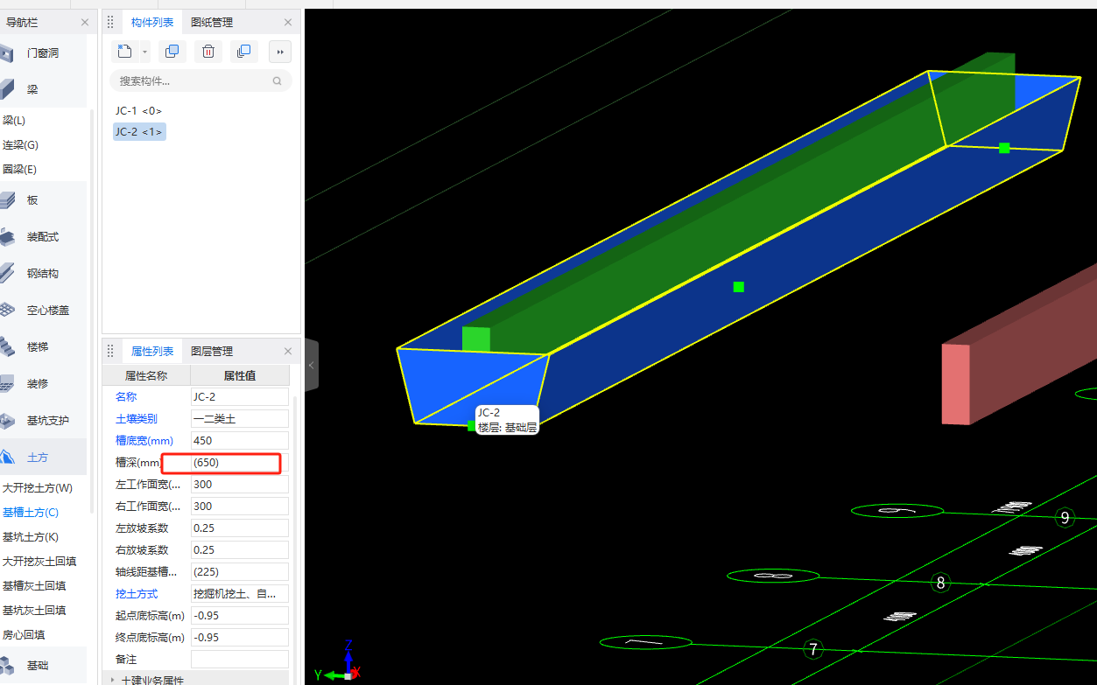Viewport: 1097px width, 685px height.
Task: Click axis bubble number 7
Action: [x=813, y=649]
